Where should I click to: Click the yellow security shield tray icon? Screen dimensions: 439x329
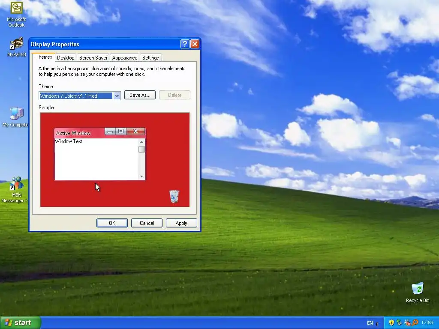(x=391, y=323)
